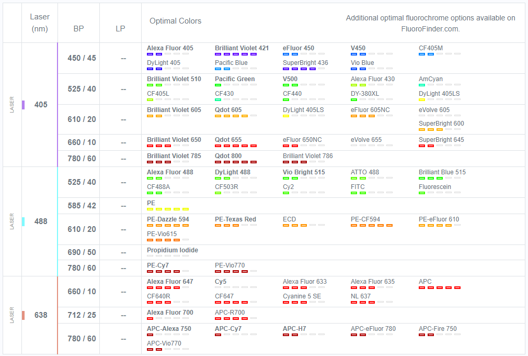Select the AmCyan fluorochrome
528x356 pixels.
pyautogui.click(x=431, y=79)
